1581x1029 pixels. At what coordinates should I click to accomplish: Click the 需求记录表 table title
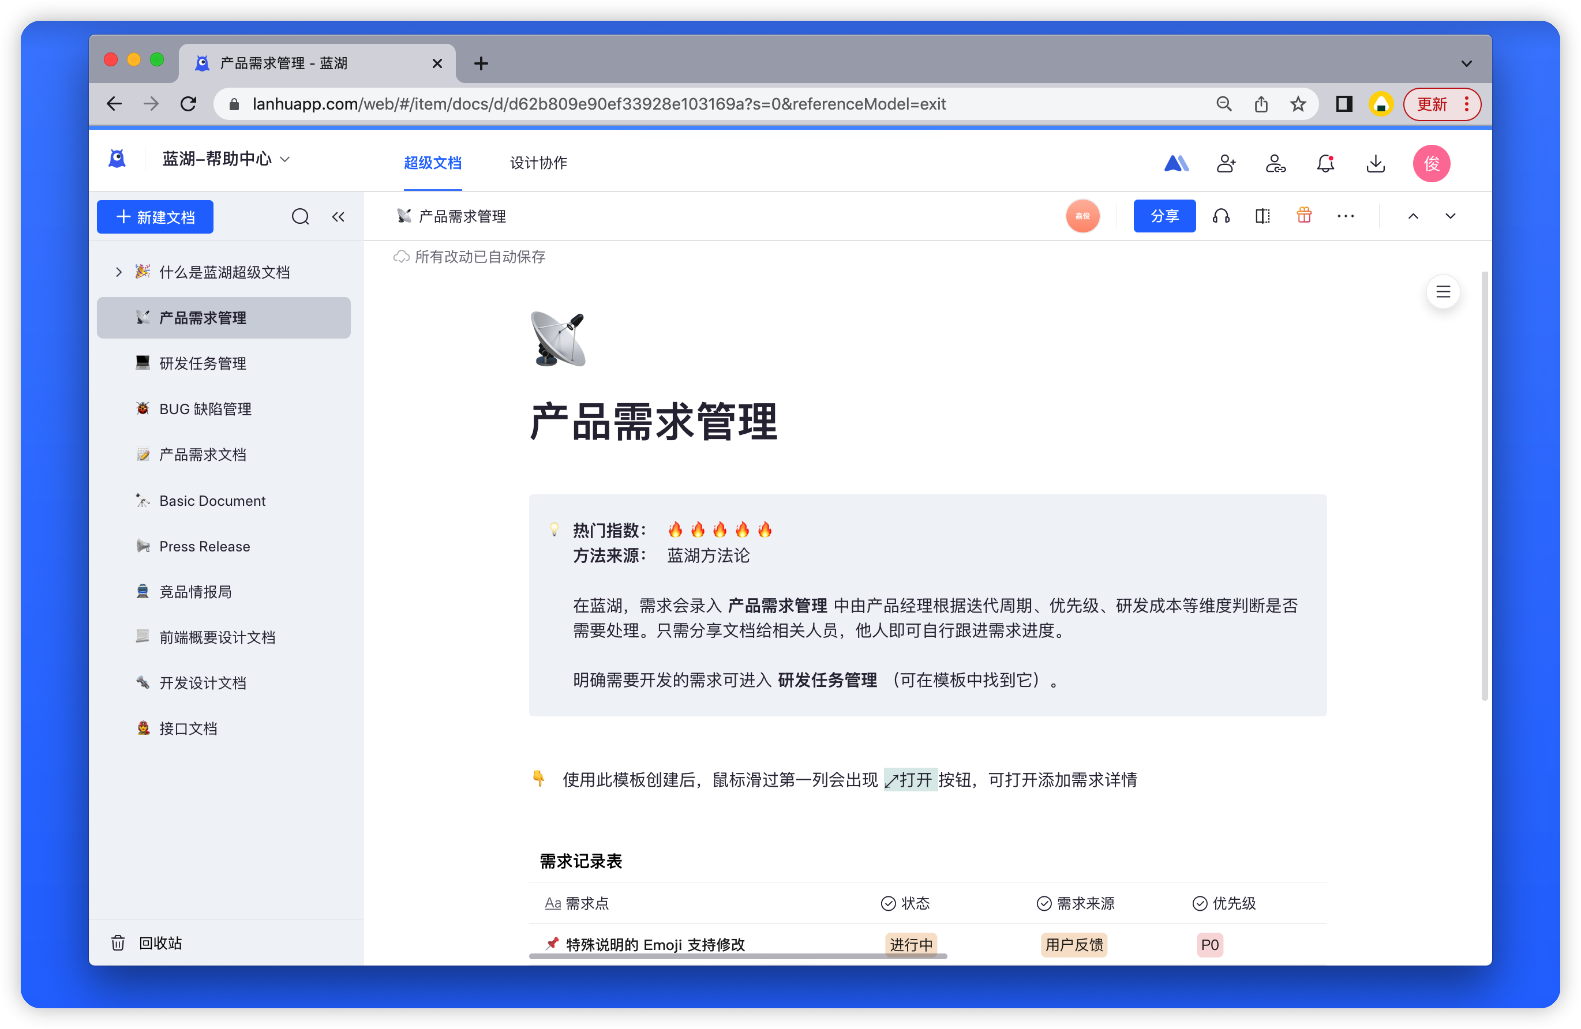pos(580,861)
